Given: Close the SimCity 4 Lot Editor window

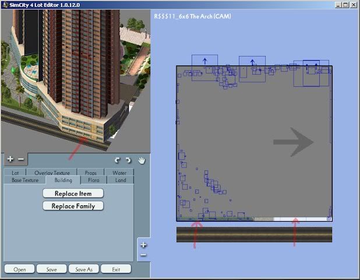Looking at the screenshot, I should pyautogui.click(x=354, y=5).
